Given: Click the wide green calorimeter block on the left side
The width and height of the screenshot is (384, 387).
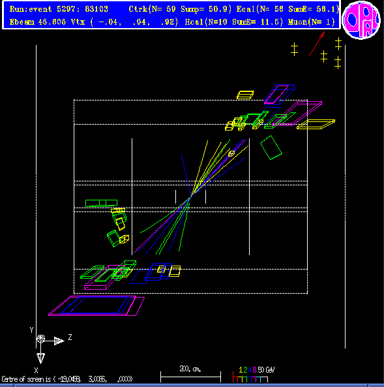Looking at the screenshot, I should [101, 203].
